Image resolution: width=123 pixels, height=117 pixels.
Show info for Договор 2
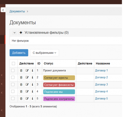coord(32,78)
